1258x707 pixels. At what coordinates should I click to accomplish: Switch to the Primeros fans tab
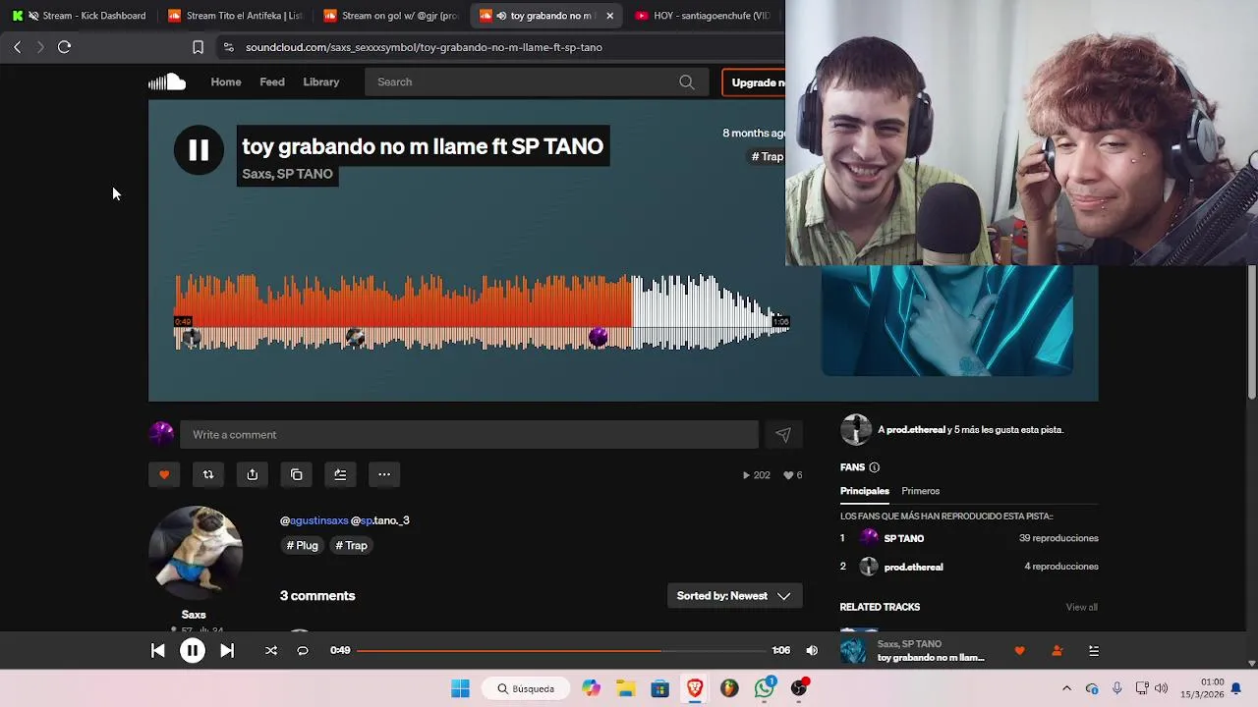tap(921, 491)
